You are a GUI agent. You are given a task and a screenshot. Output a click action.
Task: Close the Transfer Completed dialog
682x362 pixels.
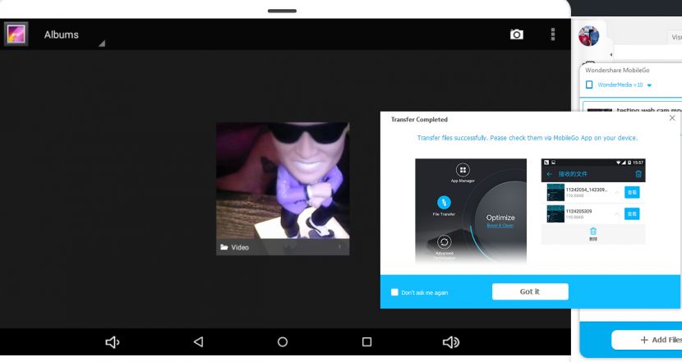672,118
